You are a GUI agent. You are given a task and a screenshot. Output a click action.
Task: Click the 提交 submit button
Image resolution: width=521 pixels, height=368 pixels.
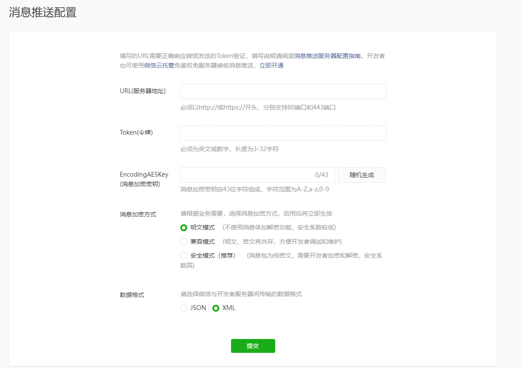(x=253, y=346)
